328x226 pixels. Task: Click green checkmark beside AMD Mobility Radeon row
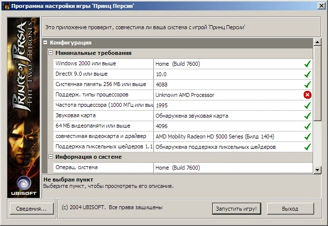pos(307,136)
